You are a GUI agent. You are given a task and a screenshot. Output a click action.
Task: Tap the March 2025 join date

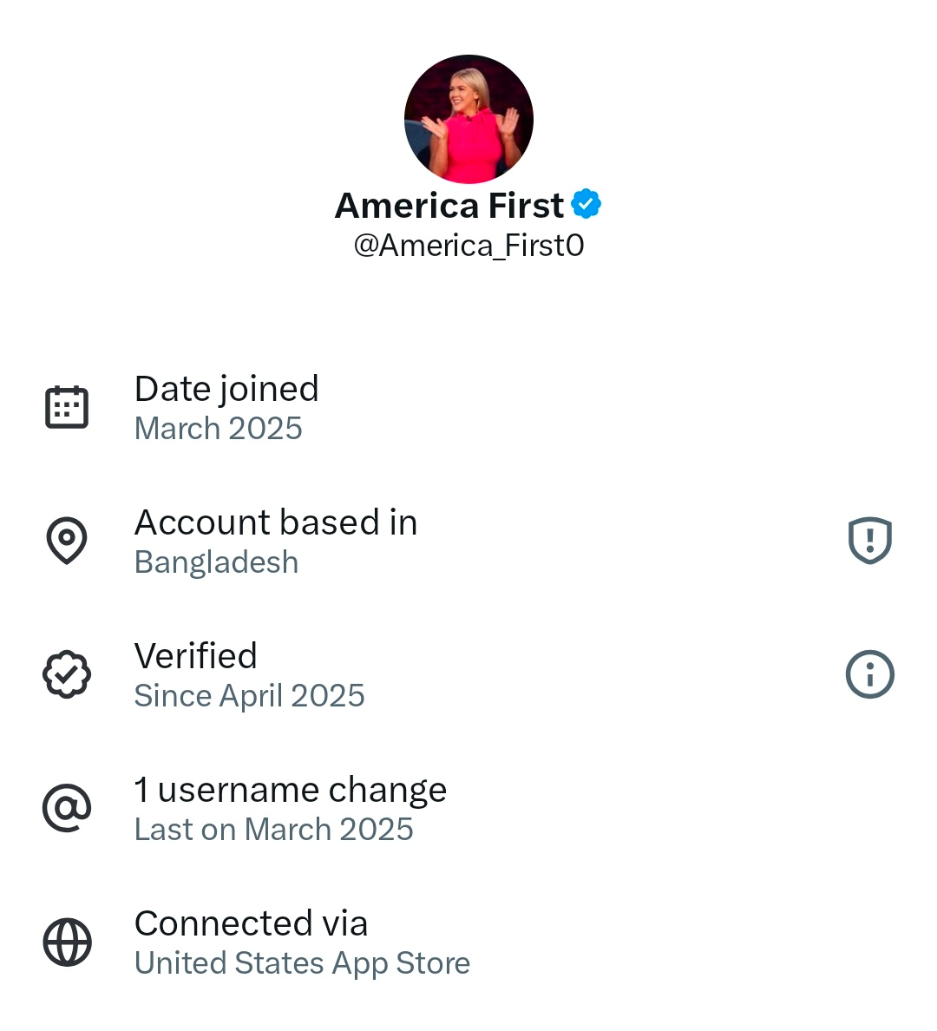pos(218,429)
